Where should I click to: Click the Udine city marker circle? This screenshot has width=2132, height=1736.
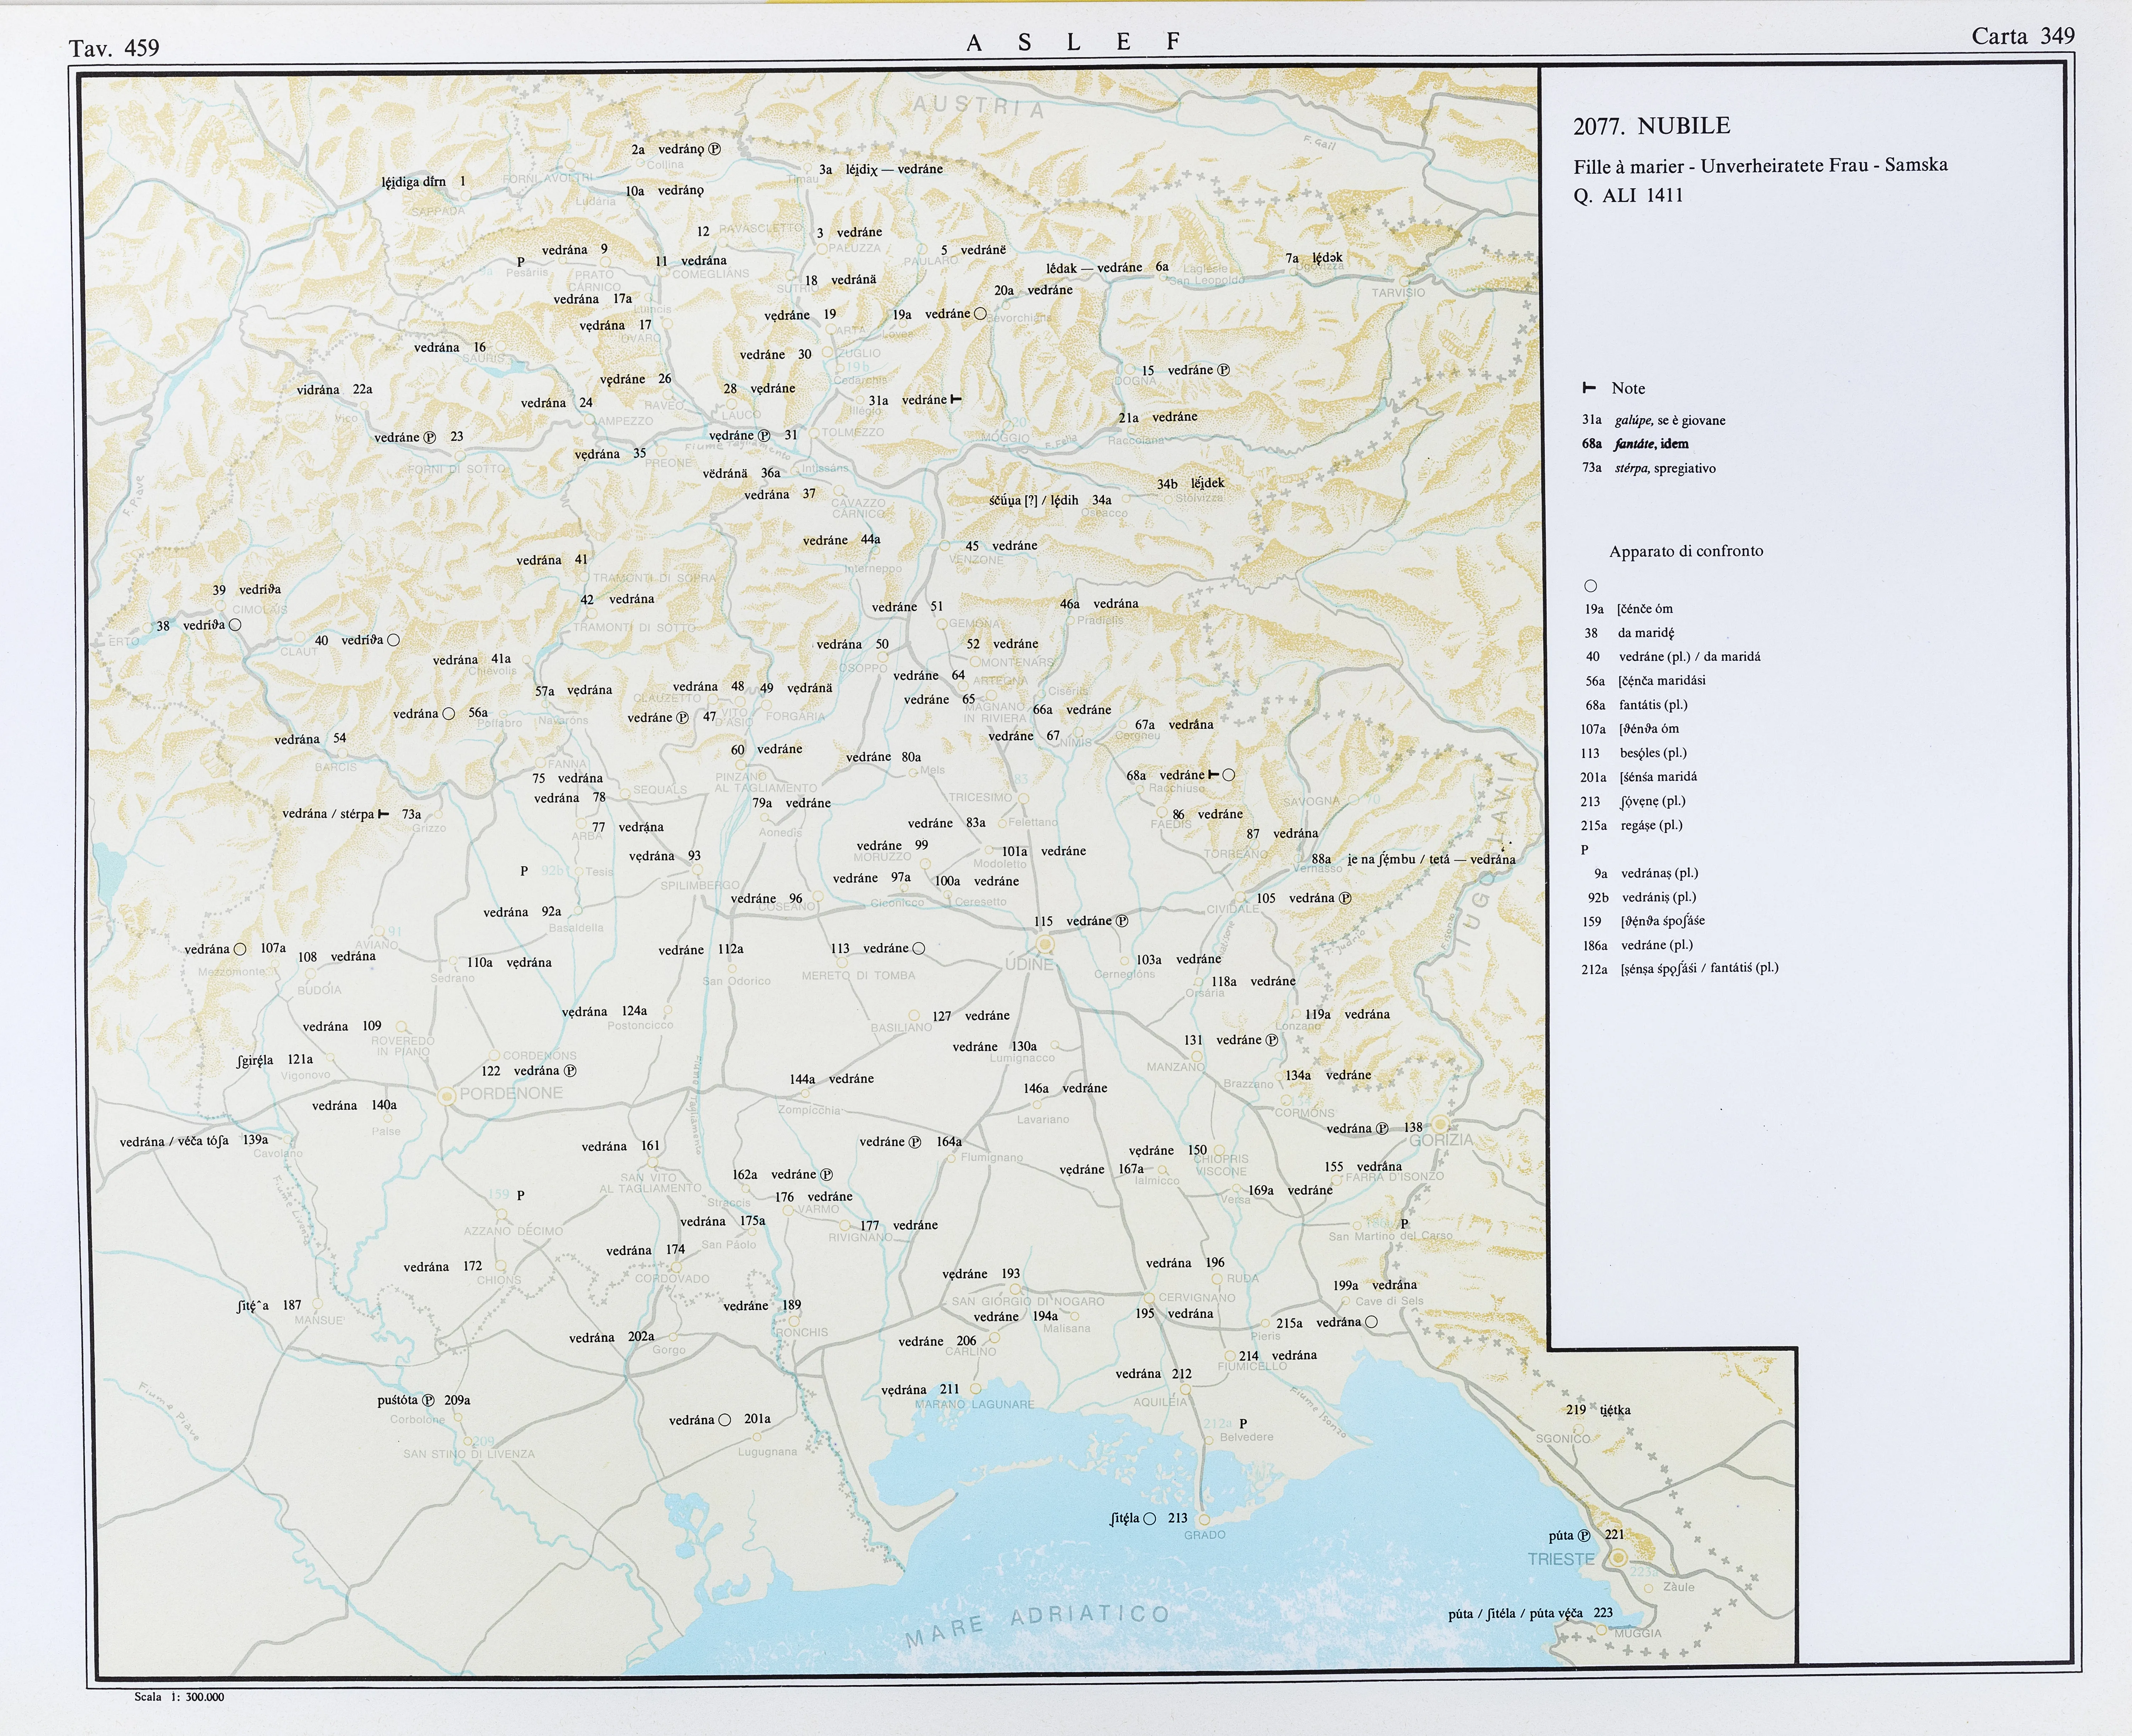click(x=1045, y=944)
